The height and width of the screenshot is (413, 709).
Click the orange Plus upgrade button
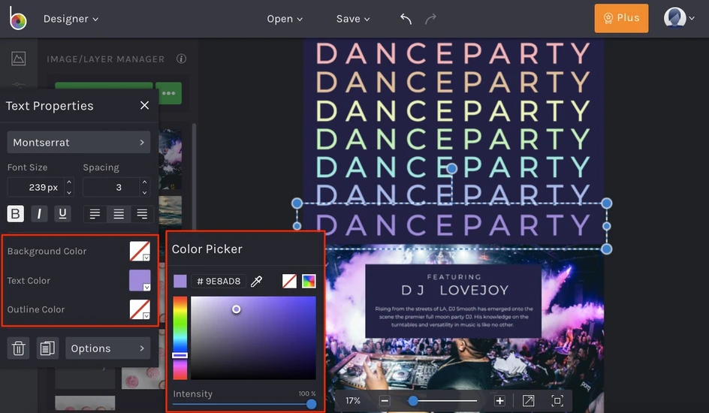[621, 19]
